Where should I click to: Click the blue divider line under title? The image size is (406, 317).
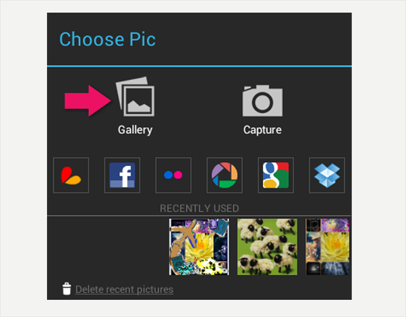[x=199, y=67]
